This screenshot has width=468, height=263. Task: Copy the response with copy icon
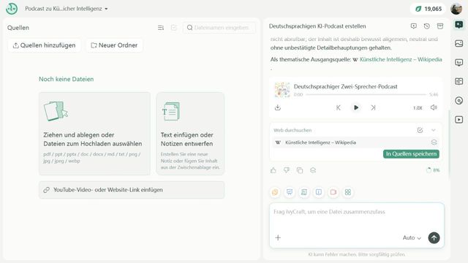point(300,170)
